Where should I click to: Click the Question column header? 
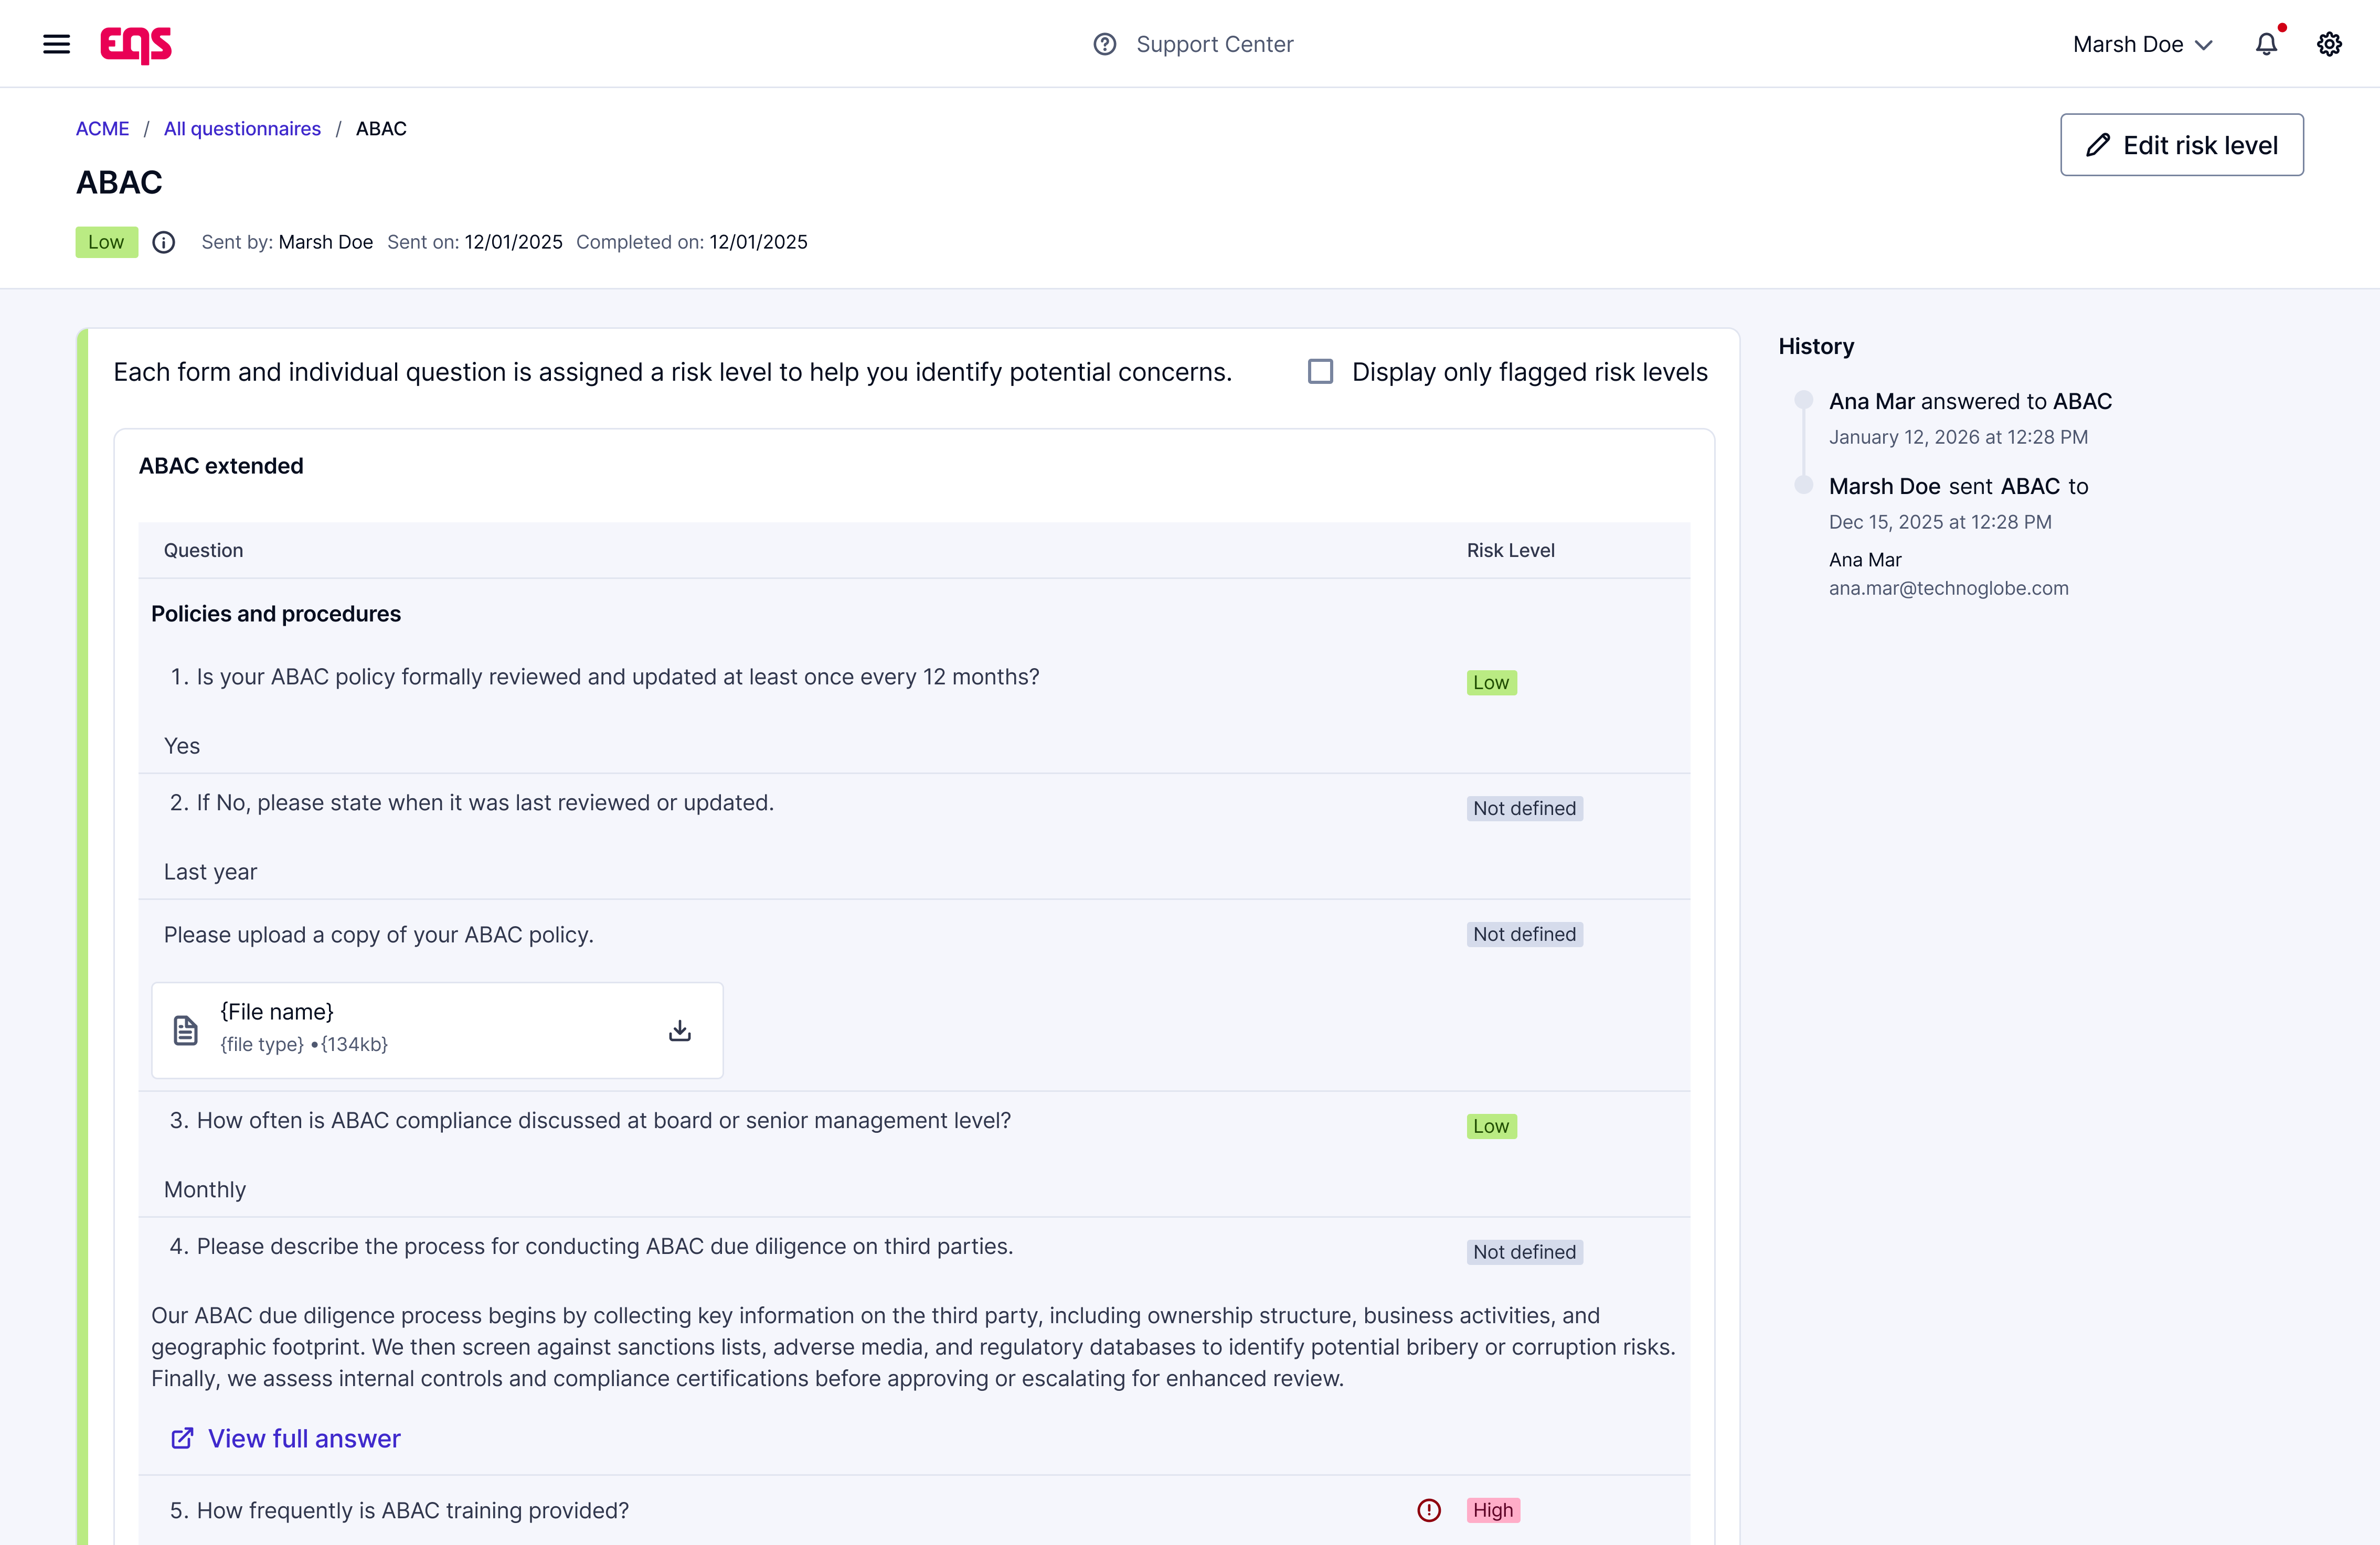pos(203,551)
